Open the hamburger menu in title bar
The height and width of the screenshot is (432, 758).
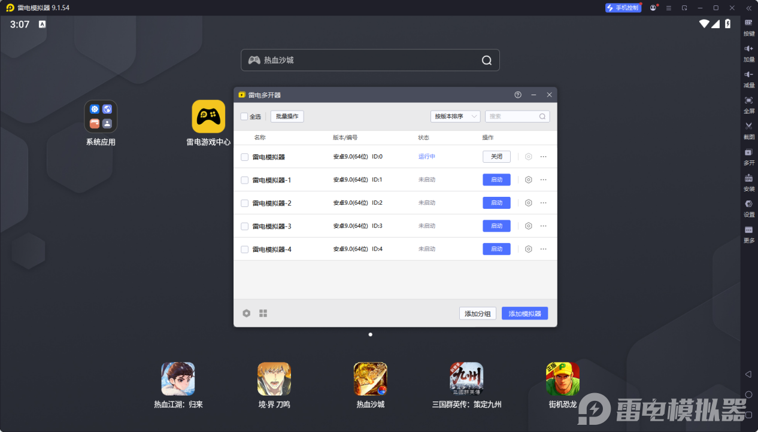(x=669, y=8)
